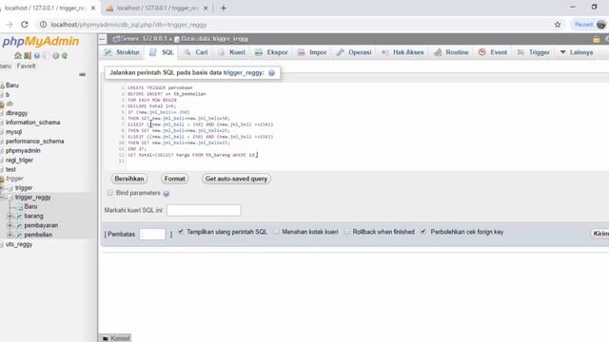Go to phpMyAdmin home via house icon
The image size is (609, 342).
[18, 56]
